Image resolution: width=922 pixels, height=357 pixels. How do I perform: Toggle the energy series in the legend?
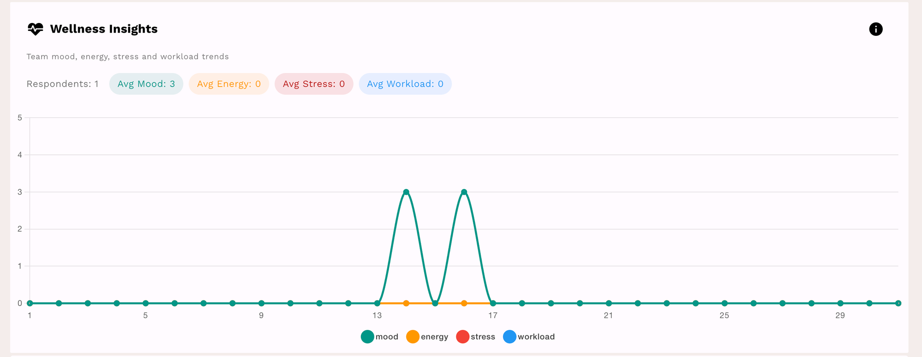tap(427, 337)
